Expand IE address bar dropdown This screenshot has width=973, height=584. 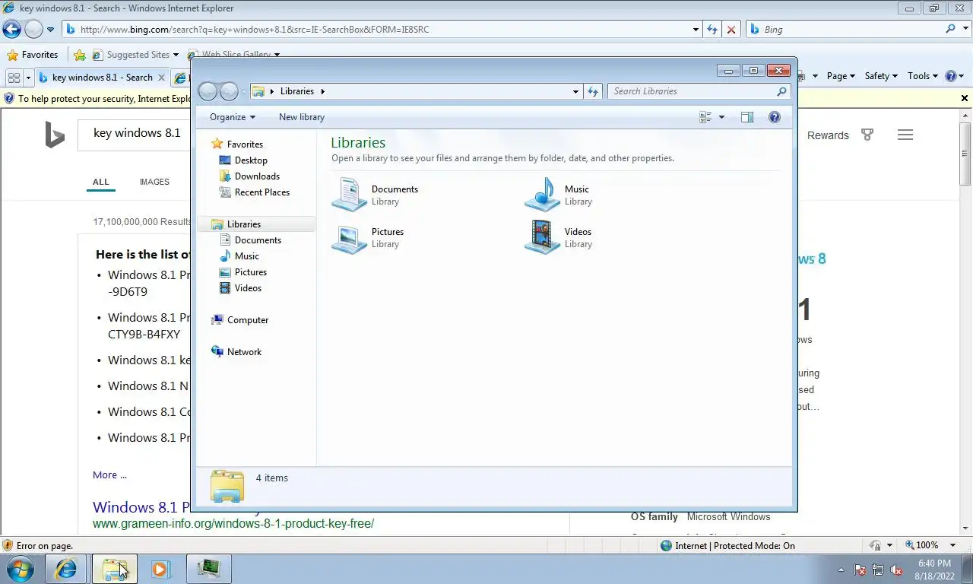pyautogui.click(x=696, y=30)
